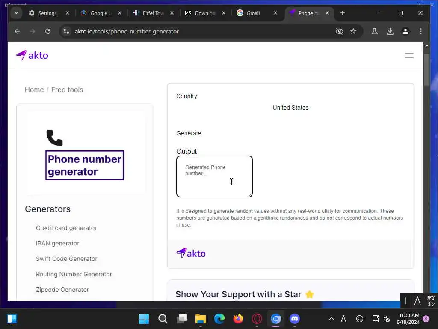Viewport: 438px width, 329px height.
Task: Go back using the browser back arrow
Action: click(x=17, y=31)
